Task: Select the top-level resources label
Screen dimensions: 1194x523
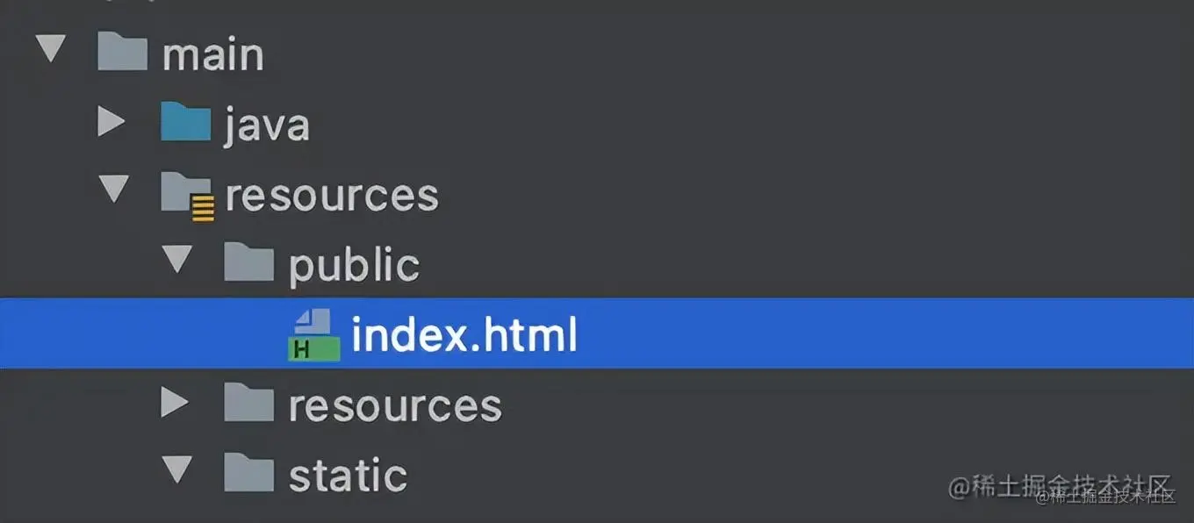Action: (331, 195)
